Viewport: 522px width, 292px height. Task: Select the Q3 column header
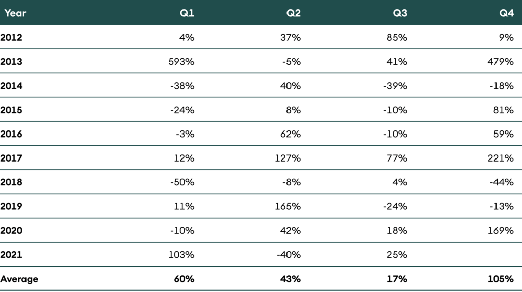pyautogui.click(x=400, y=13)
